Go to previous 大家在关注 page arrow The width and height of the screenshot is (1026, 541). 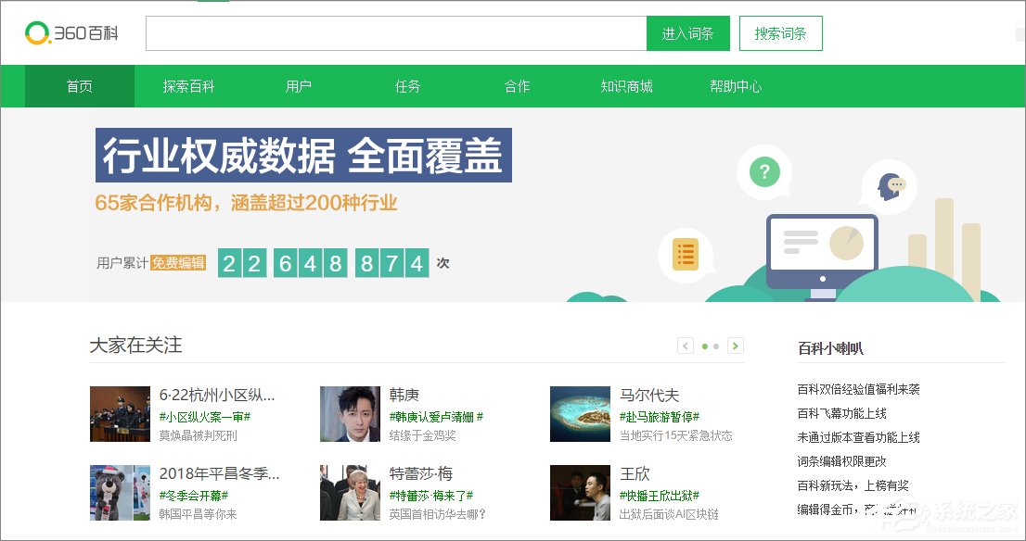pos(686,346)
